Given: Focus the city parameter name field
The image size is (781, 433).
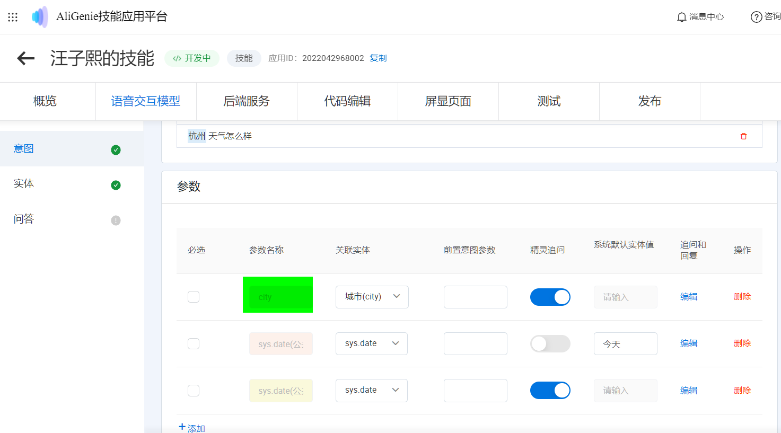Looking at the screenshot, I should pyautogui.click(x=281, y=297).
